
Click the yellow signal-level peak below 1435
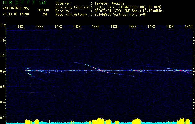[x=99, y=120]
